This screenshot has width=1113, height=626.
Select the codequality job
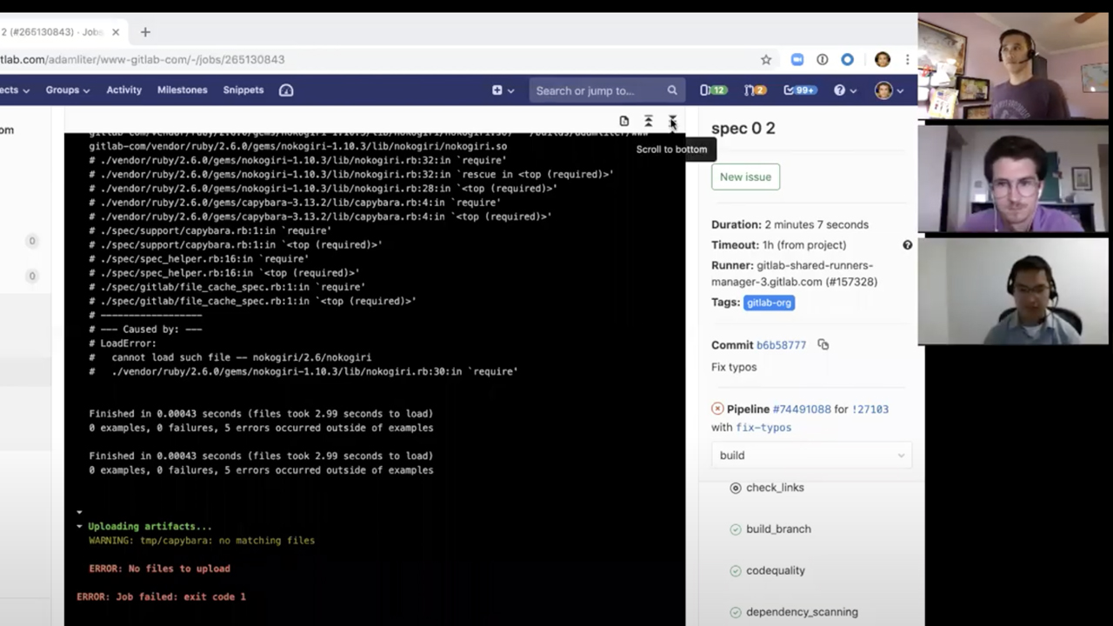(x=776, y=571)
